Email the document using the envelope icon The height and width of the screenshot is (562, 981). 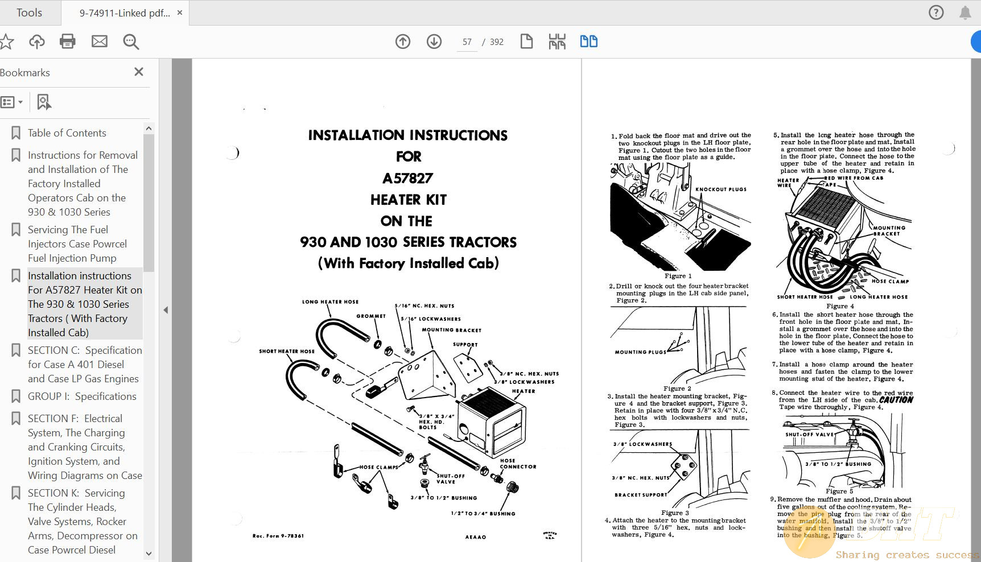point(99,41)
